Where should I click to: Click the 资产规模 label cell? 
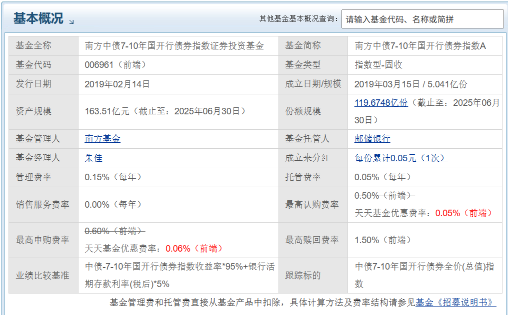coord(43,112)
